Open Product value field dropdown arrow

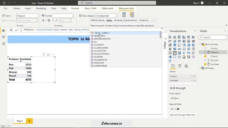(x=192, y=76)
